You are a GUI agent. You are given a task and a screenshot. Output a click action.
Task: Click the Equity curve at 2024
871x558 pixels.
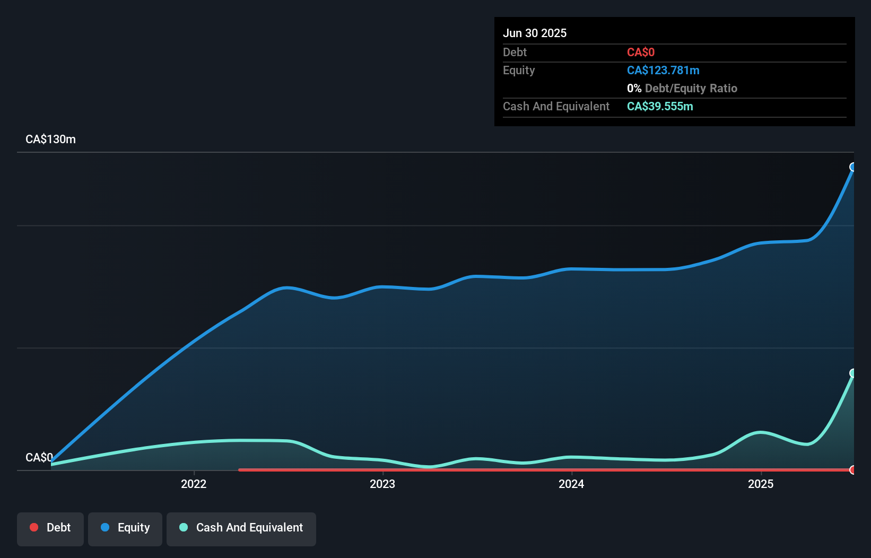pos(571,269)
